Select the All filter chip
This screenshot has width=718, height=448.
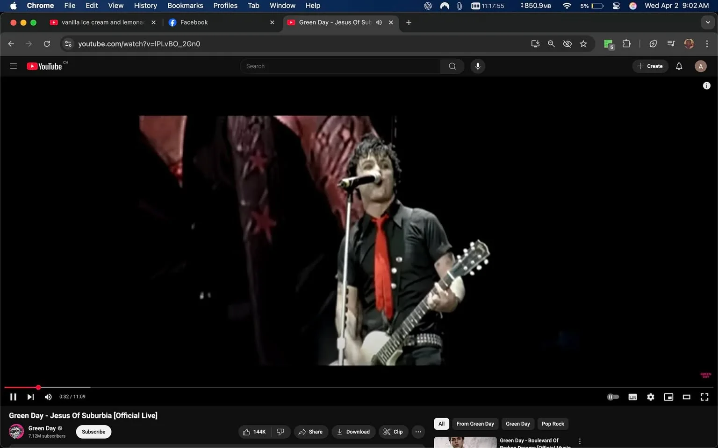442,424
